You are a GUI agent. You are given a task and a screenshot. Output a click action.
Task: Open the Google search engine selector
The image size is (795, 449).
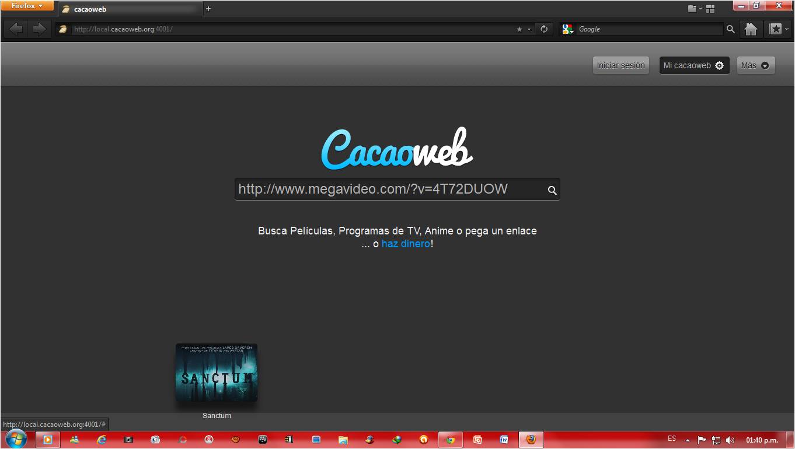[568, 29]
